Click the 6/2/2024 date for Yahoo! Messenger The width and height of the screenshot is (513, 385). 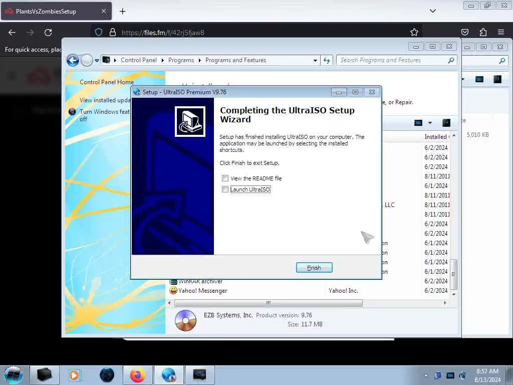pos(436,291)
